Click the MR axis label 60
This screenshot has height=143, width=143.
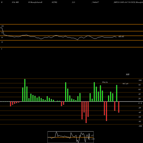(140, 90)
